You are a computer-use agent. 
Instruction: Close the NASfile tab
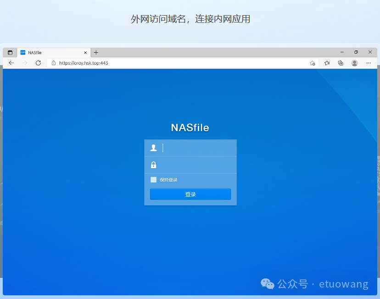(85, 53)
